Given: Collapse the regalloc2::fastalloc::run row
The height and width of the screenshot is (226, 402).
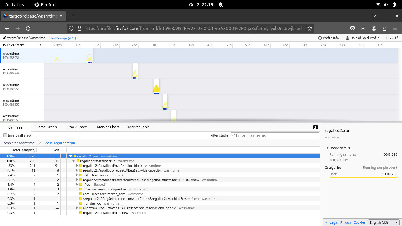Looking at the screenshot, I should pos(74,161).
